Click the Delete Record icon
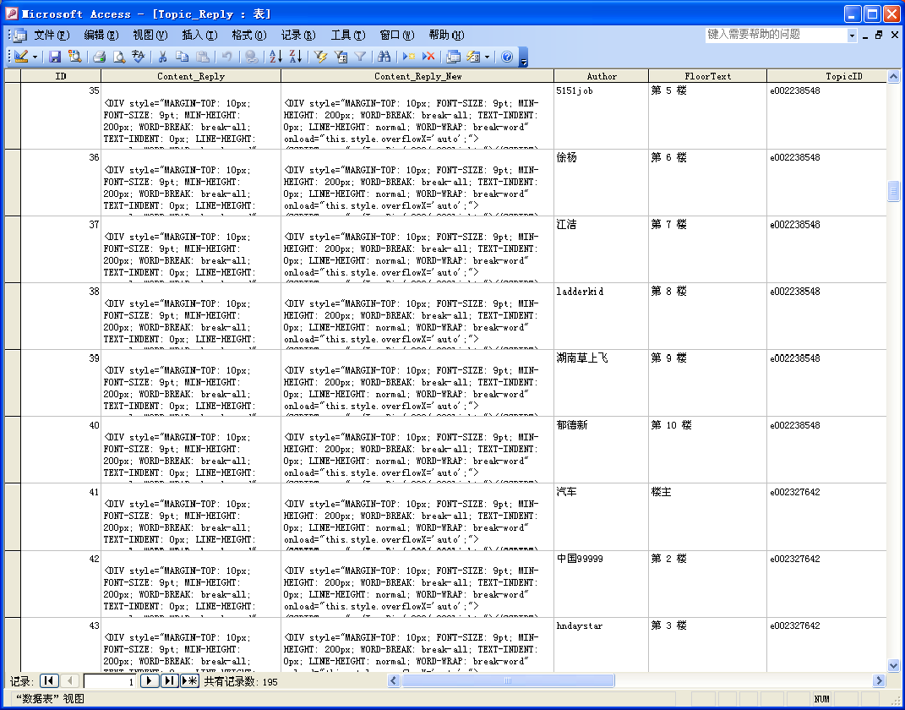The height and width of the screenshot is (710, 905). (x=428, y=57)
